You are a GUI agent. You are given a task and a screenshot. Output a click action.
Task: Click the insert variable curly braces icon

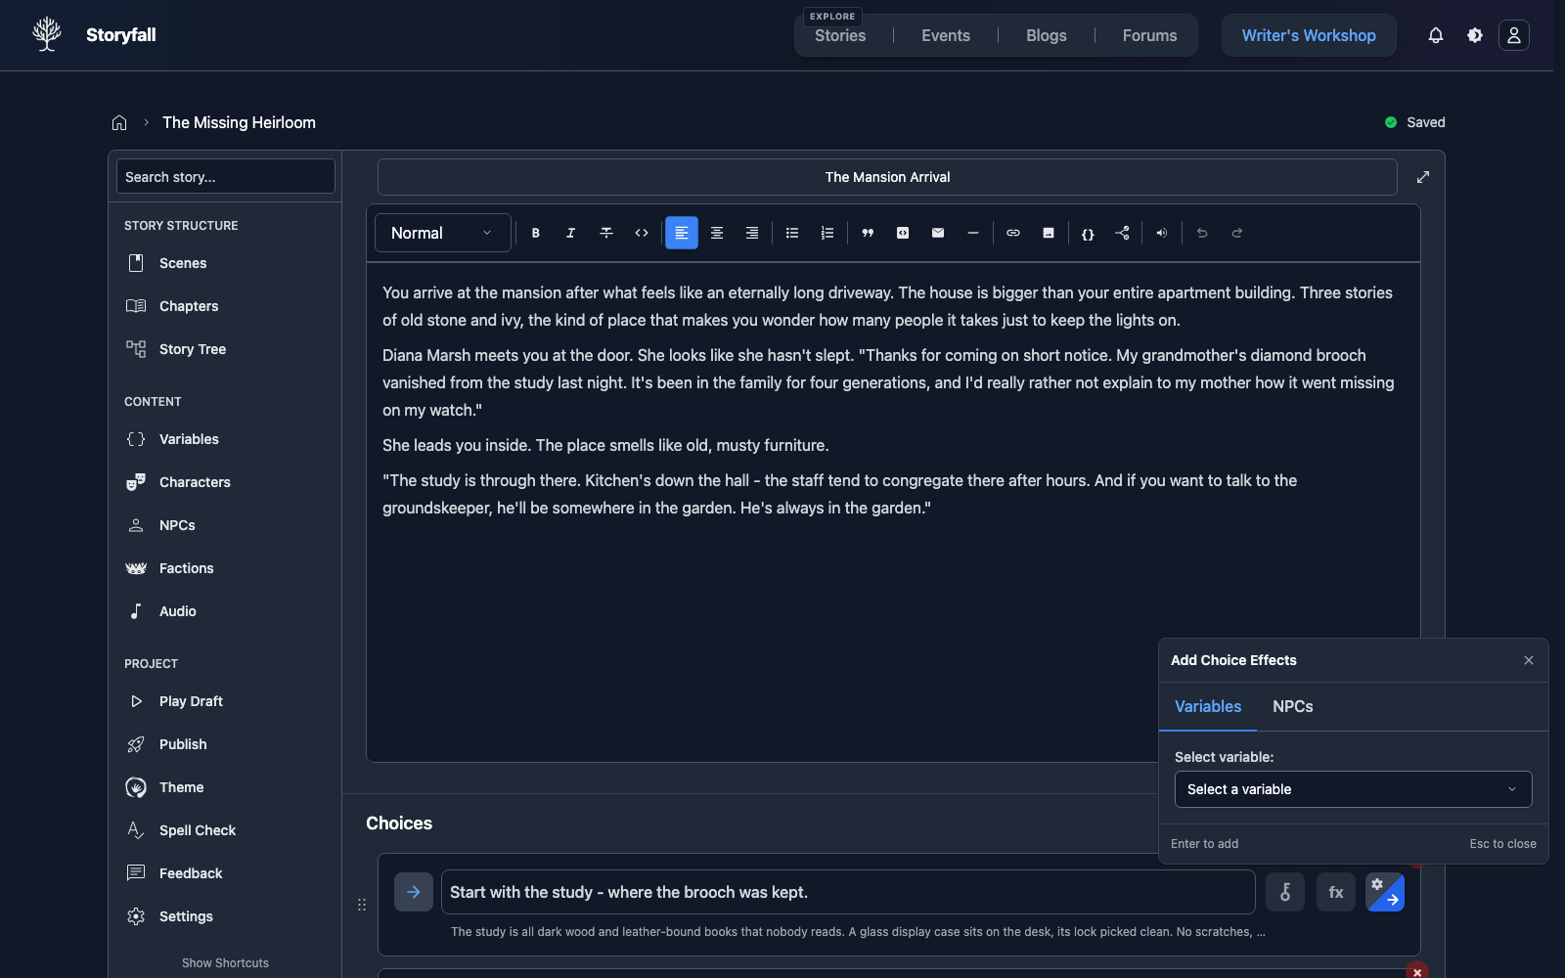coord(1088,233)
